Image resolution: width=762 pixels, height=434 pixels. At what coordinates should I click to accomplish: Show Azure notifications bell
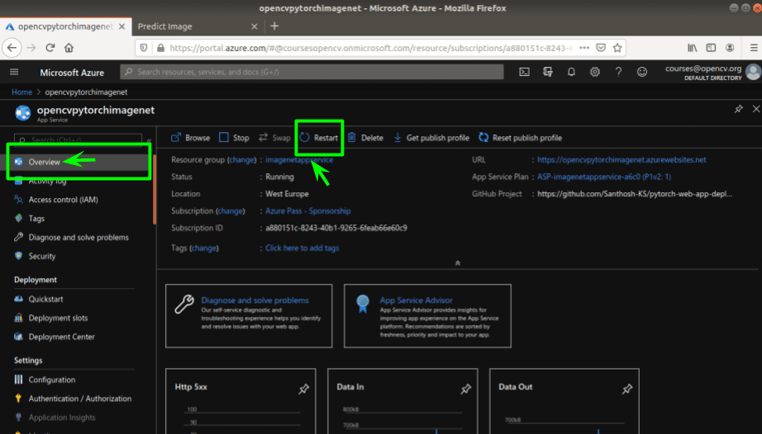coord(571,72)
